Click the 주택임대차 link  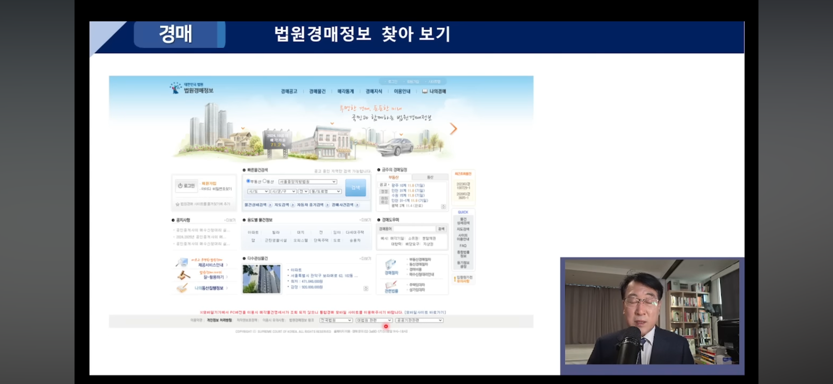click(x=417, y=285)
